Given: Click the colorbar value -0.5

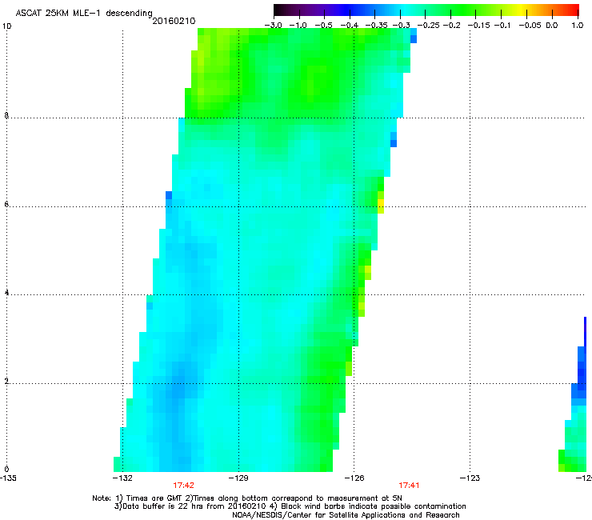Looking at the screenshot, I should [x=323, y=26].
